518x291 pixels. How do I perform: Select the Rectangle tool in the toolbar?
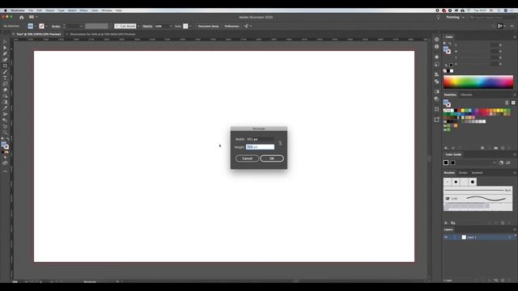tap(5, 65)
